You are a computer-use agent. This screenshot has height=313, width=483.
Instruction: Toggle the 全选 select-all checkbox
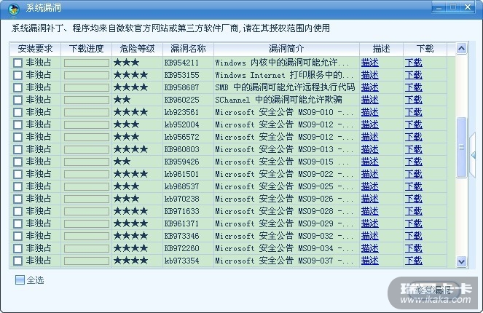click(x=20, y=280)
